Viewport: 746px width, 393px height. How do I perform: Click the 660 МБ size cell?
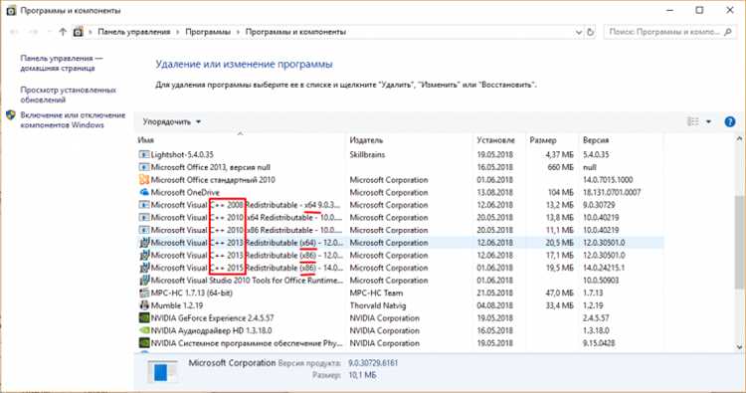tap(560, 167)
